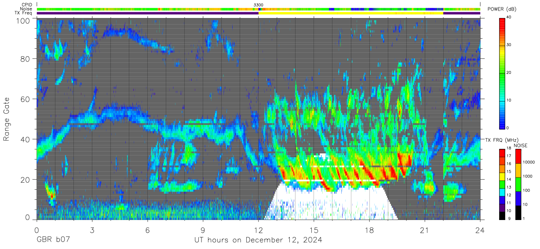Click the 6 hour tick on the UT axis

(148, 230)
